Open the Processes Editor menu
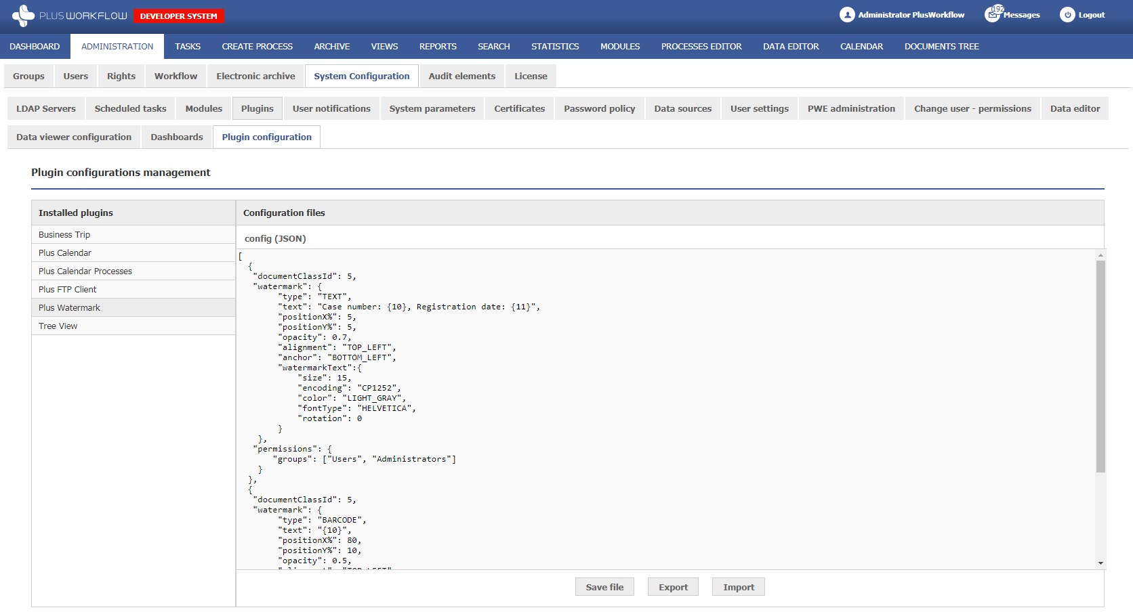 tap(701, 47)
